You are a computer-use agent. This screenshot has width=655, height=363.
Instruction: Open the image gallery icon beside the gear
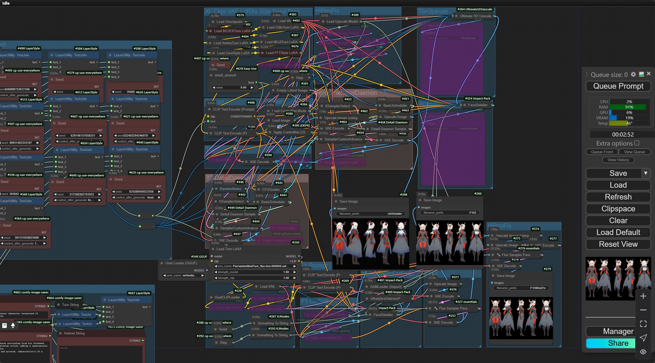pyautogui.click(x=641, y=74)
